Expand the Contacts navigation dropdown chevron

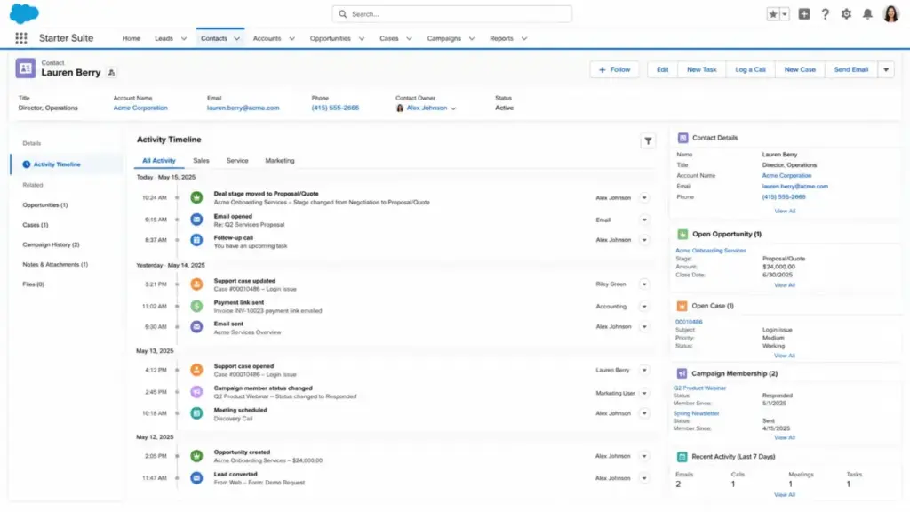(x=236, y=39)
